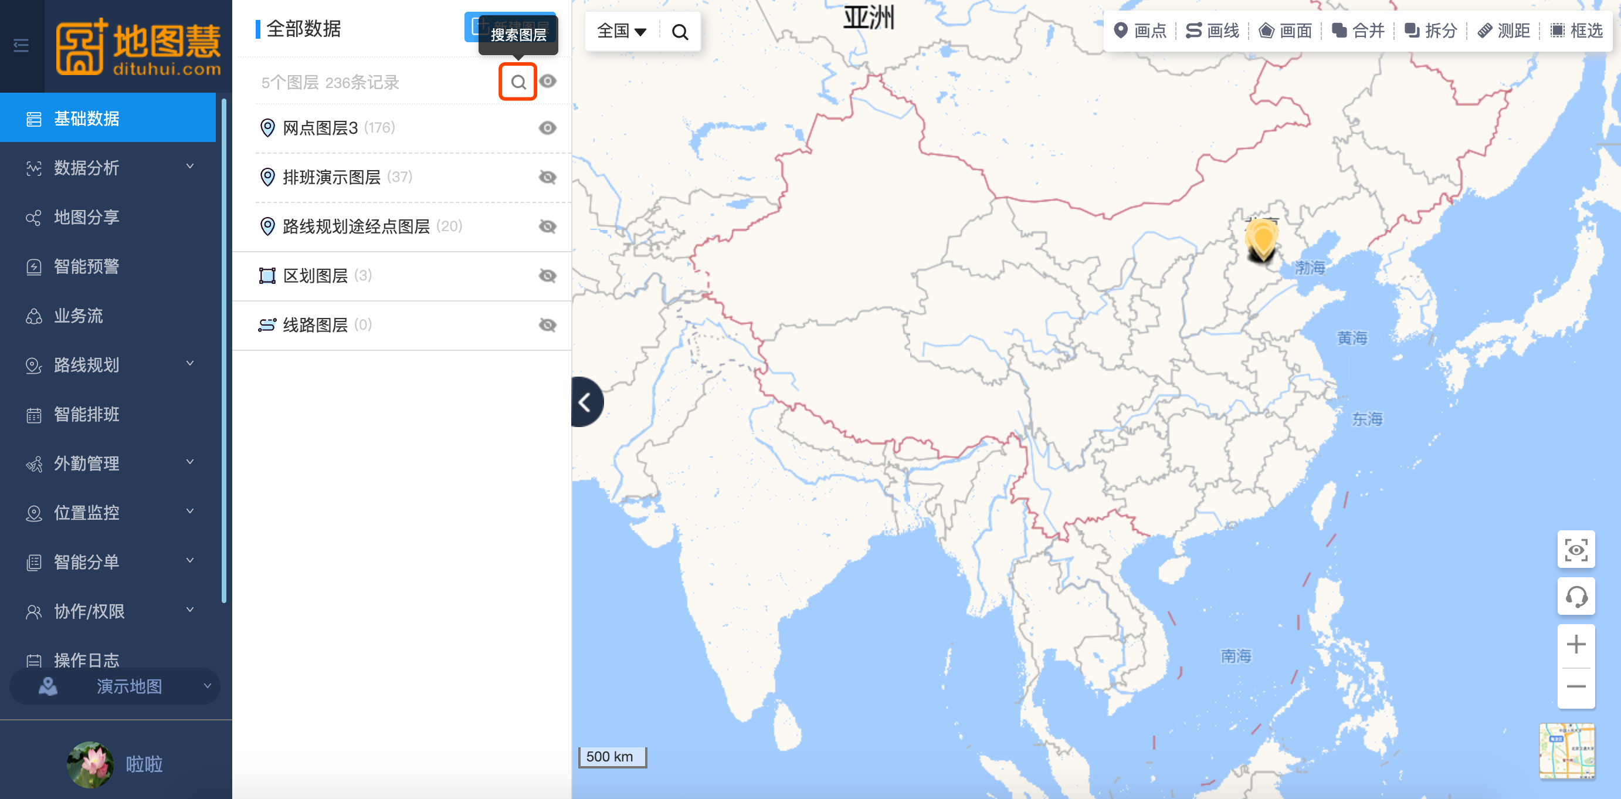Click the yellow map marker pin
1621x799 pixels.
[x=1261, y=240]
